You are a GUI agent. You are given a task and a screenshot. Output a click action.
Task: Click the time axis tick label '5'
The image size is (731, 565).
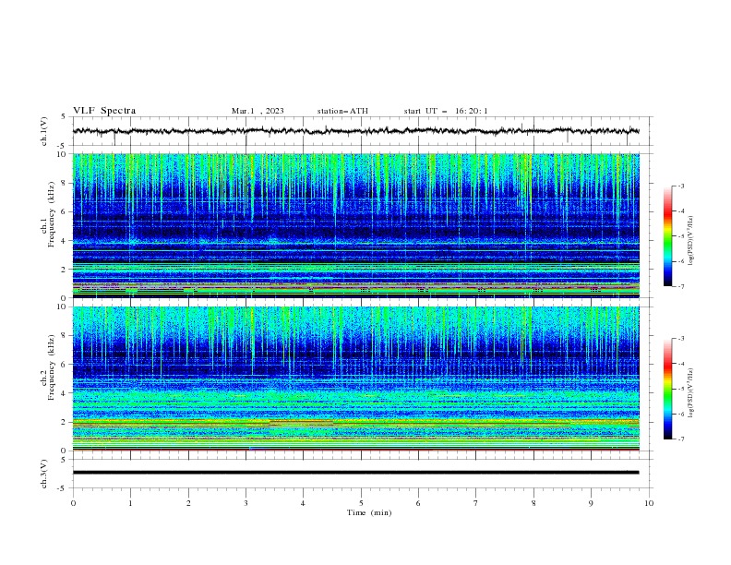pos(361,503)
